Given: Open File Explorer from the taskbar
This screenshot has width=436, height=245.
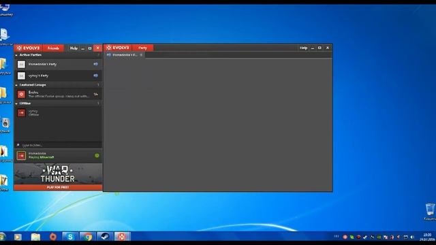Looking at the screenshot, I should tap(35, 237).
